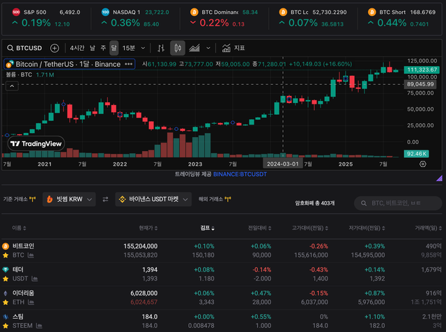
Task: Expand the chart style dropdown arrow
Action: [x=208, y=48]
